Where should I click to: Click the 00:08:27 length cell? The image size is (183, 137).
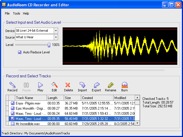[53, 108]
